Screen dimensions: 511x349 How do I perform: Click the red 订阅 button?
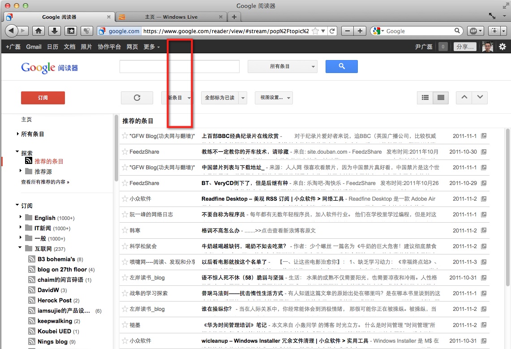(x=43, y=98)
